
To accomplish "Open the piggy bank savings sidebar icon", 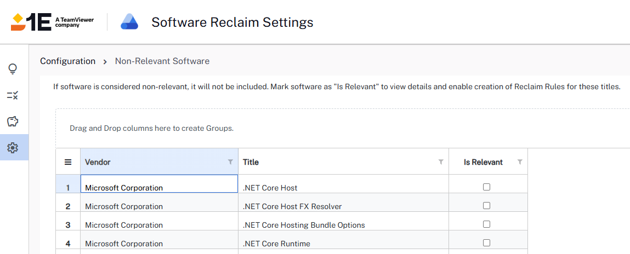I will (13, 122).
